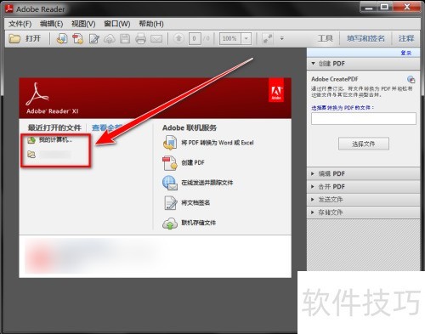This screenshot has width=425, height=334.
Task: Click 在线发送并跟踪文件 link
Action: [x=207, y=183]
